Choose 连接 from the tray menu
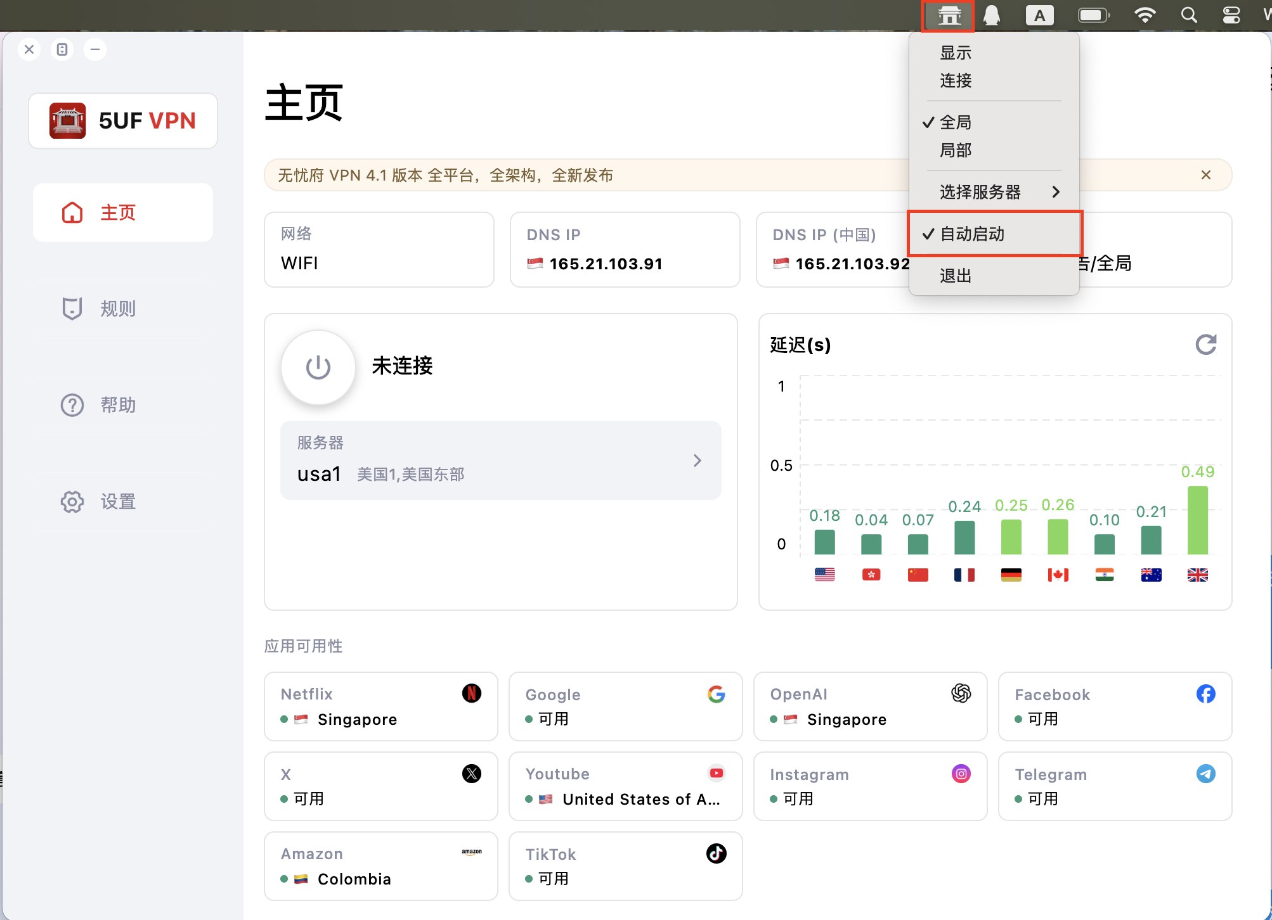Image resolution: width=1272 pixels, height=920 pixels. pyautogui.click(x=956, y=80)
